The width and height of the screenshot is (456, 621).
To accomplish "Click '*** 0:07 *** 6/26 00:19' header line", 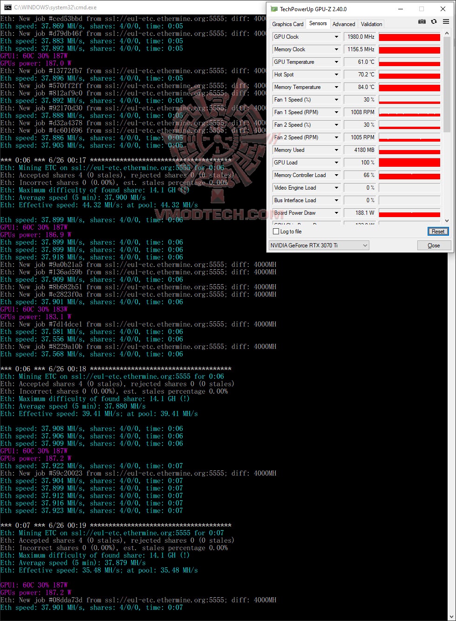I will (116, 525).
